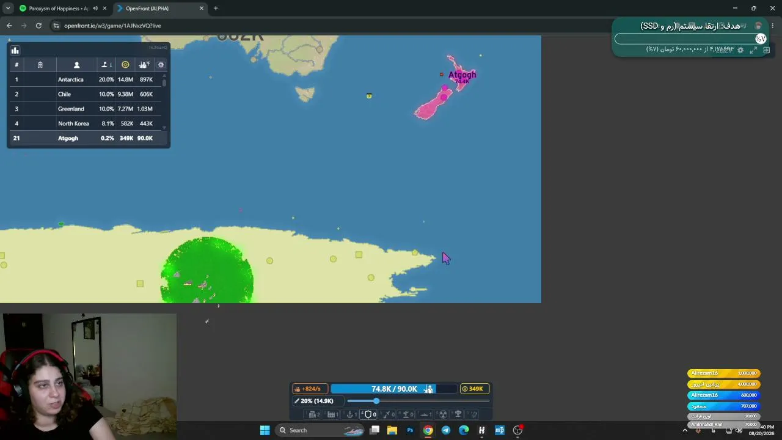View site information icon in address bar
The image size is (782, 440).
56,26
